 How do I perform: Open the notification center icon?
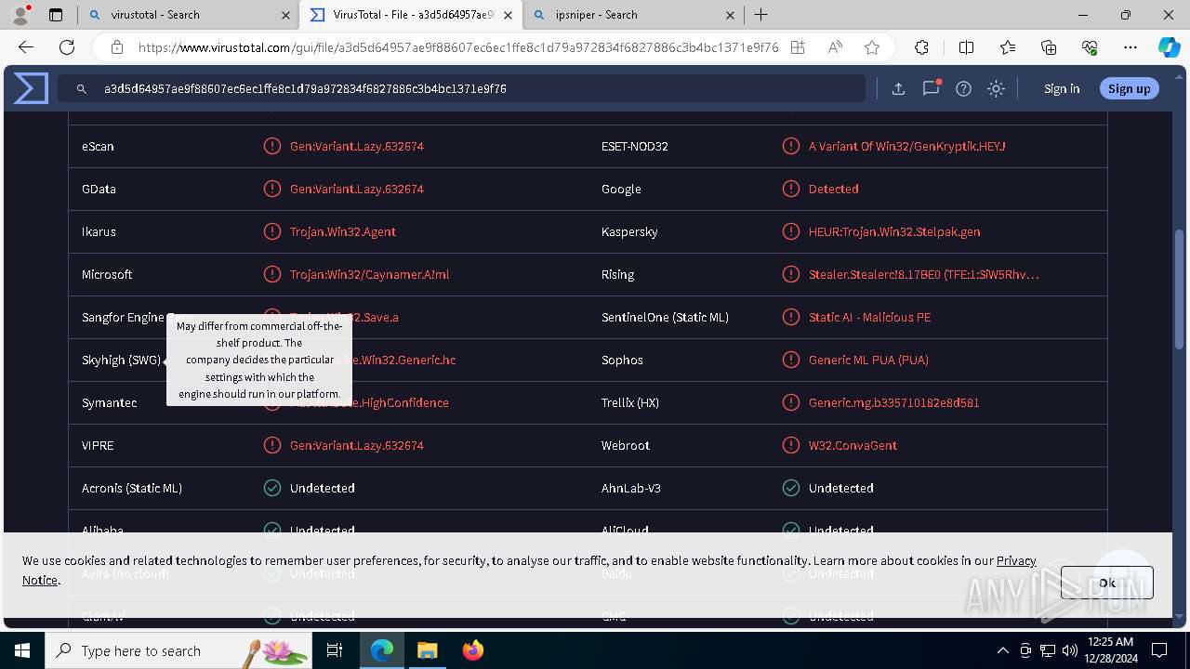click(1159, 650)
